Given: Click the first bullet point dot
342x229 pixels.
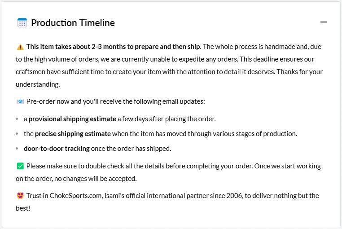Looking at the screenshot, I should coord(17,119).
